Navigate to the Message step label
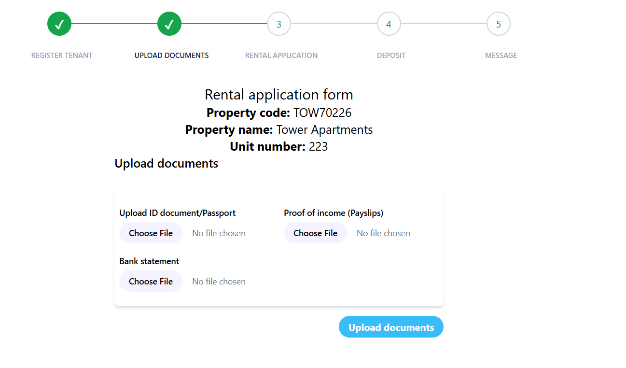 click(501, 56)
